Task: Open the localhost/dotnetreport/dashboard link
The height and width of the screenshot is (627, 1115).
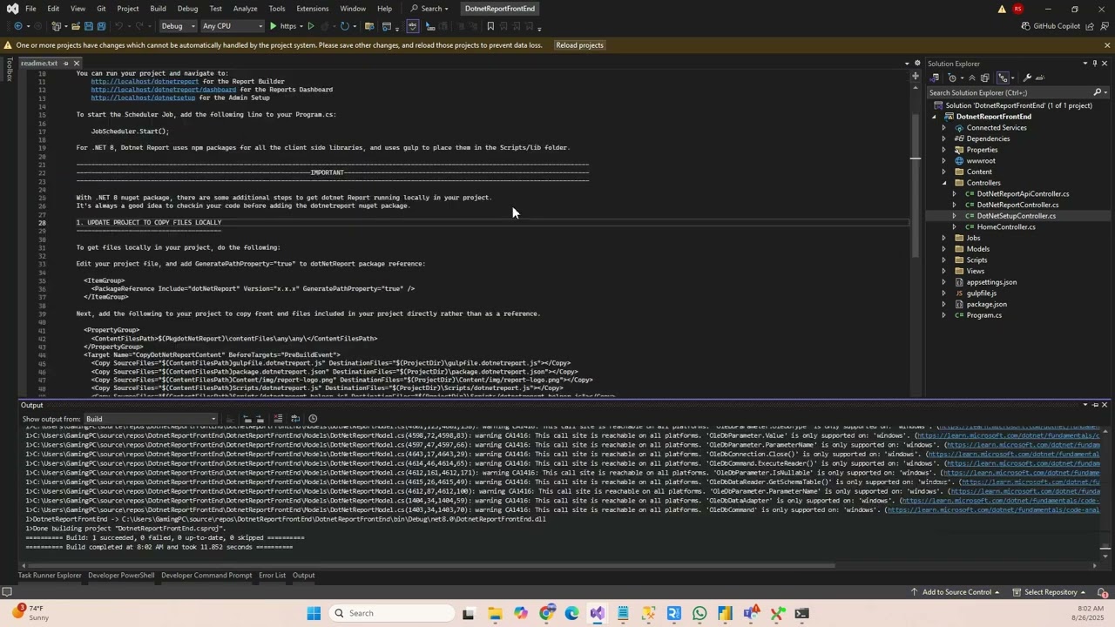Action: pos(163,90)
